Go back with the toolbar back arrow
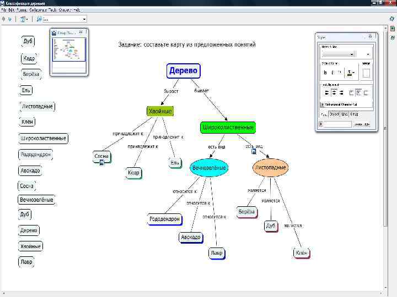Image resolution: width=397 pixels, height=297 pixels. pyautogui.click(x=3, y=19)
